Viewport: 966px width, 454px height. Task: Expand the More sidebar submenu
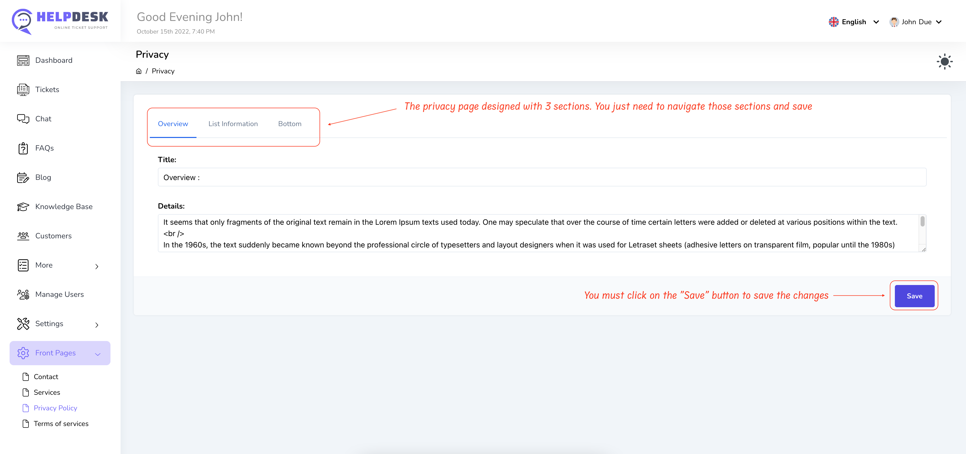tap(97, 266)
